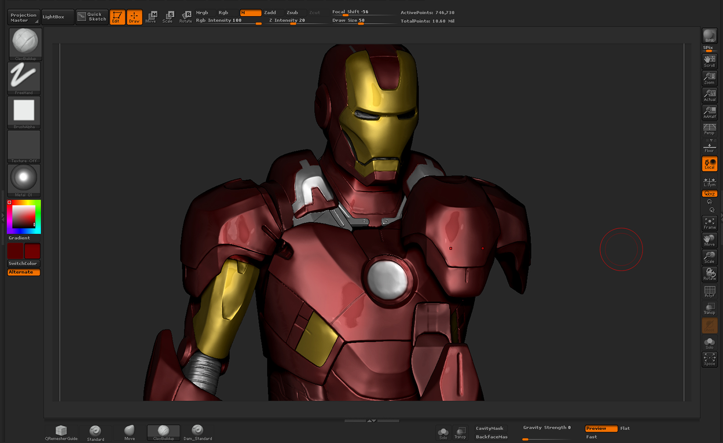
Task: Select the Rotate transform in top toolbar
Action: pos(186,17)
